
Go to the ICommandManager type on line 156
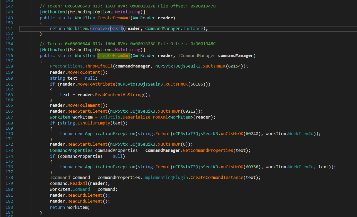point(197,56)
